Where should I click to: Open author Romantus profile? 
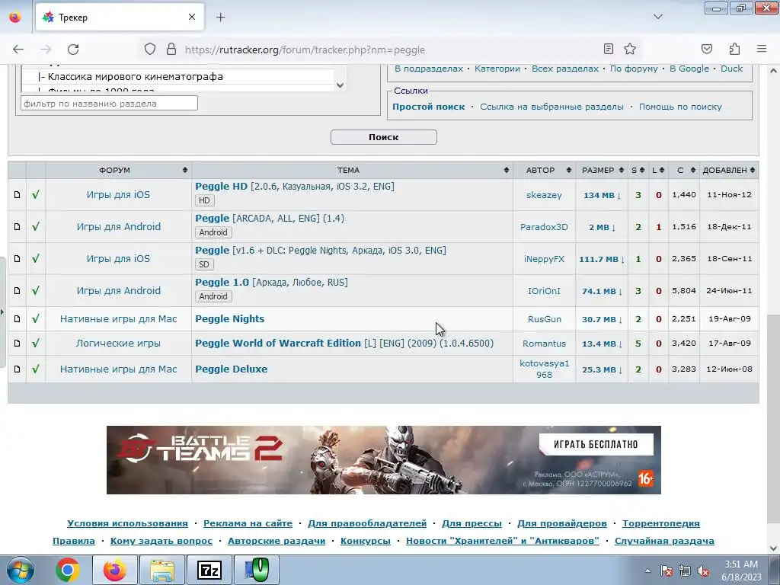544,344
